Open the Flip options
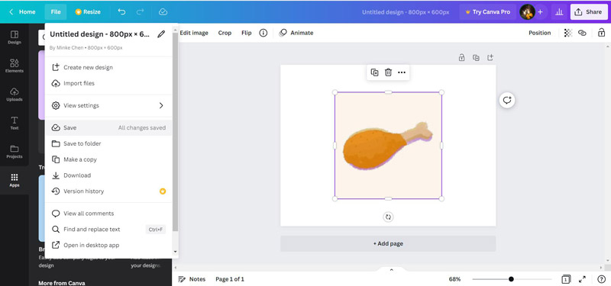 coord(246,33)
